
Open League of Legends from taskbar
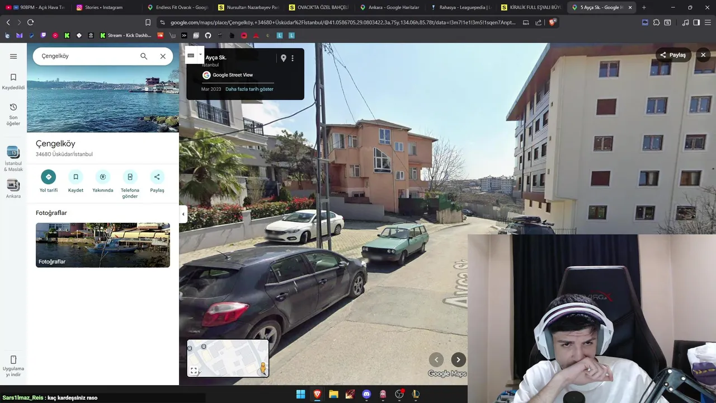coord(416,394)
